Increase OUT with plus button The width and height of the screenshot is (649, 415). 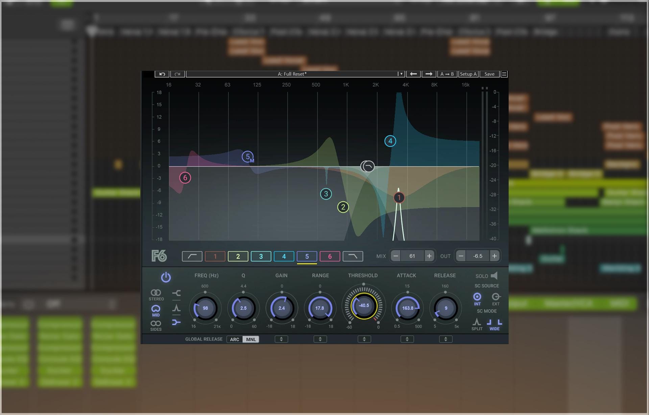(495, 256)
